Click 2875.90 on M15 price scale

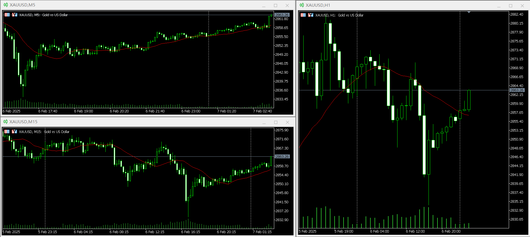point(282,130)
